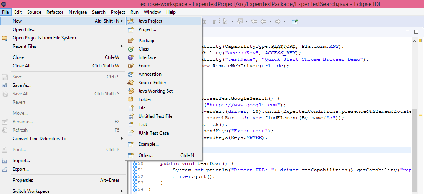Screen dimensions: 424x194
Task: Open the Navigate menu
Action: [x=78, y=12]
